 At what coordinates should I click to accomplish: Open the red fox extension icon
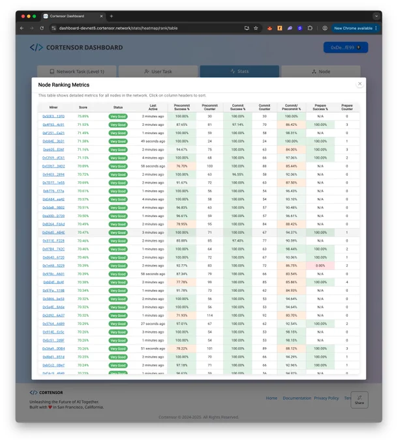(269, 28)
